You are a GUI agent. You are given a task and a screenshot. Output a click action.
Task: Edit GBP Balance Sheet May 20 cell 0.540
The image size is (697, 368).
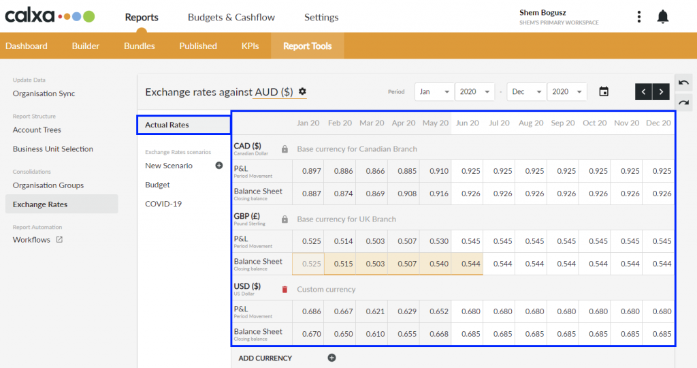click(436, 264)
